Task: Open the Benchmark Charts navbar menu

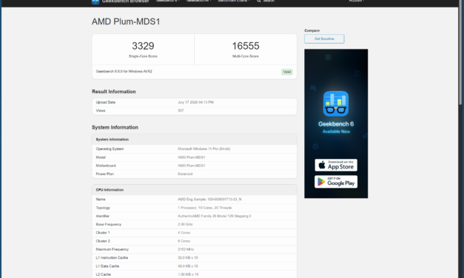Action: 234,1
